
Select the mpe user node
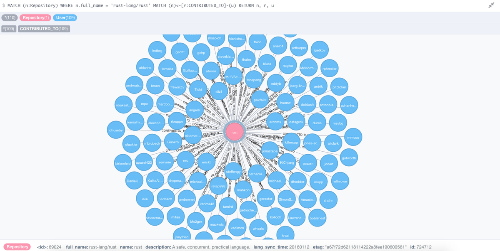[145, 104]
